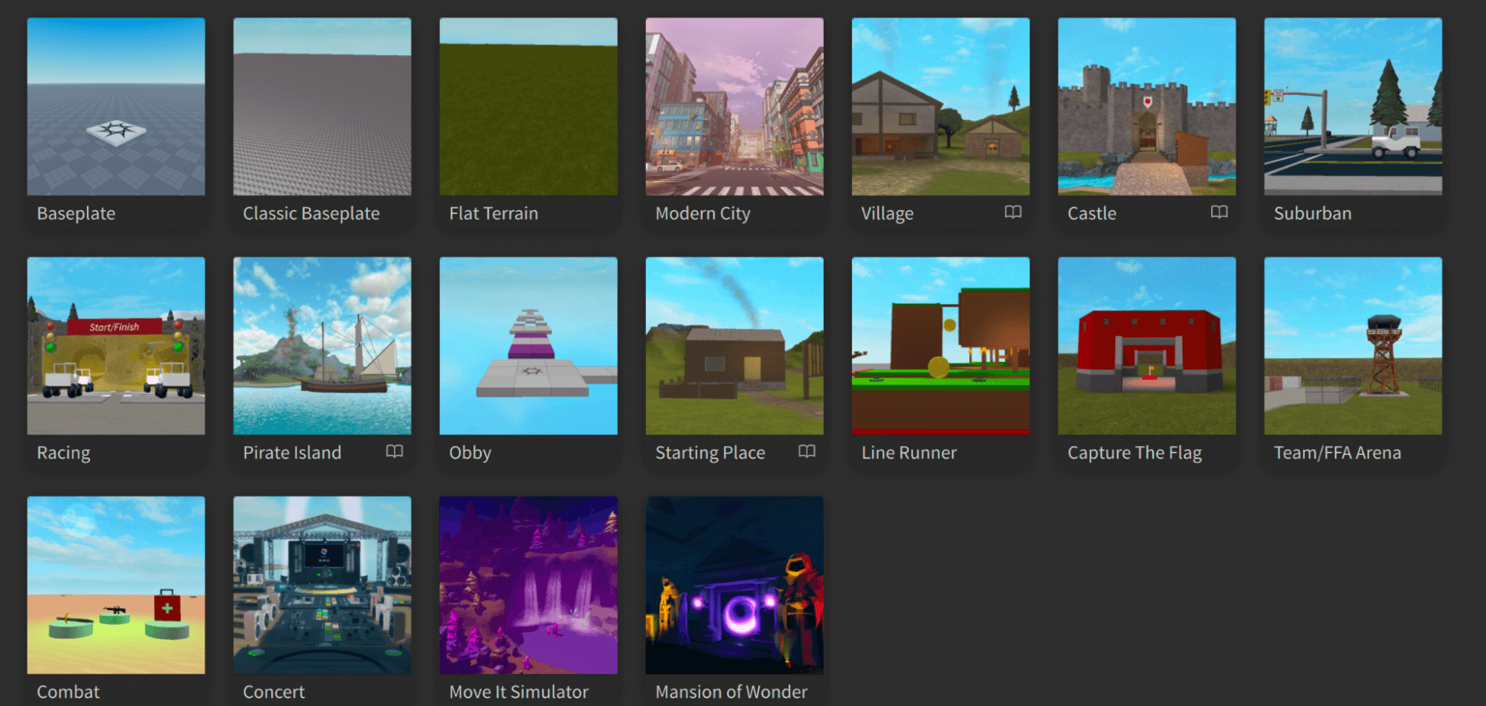1486x706 pixels.
Task: Open the Combat template preview
Action: [x=115, y=585]
